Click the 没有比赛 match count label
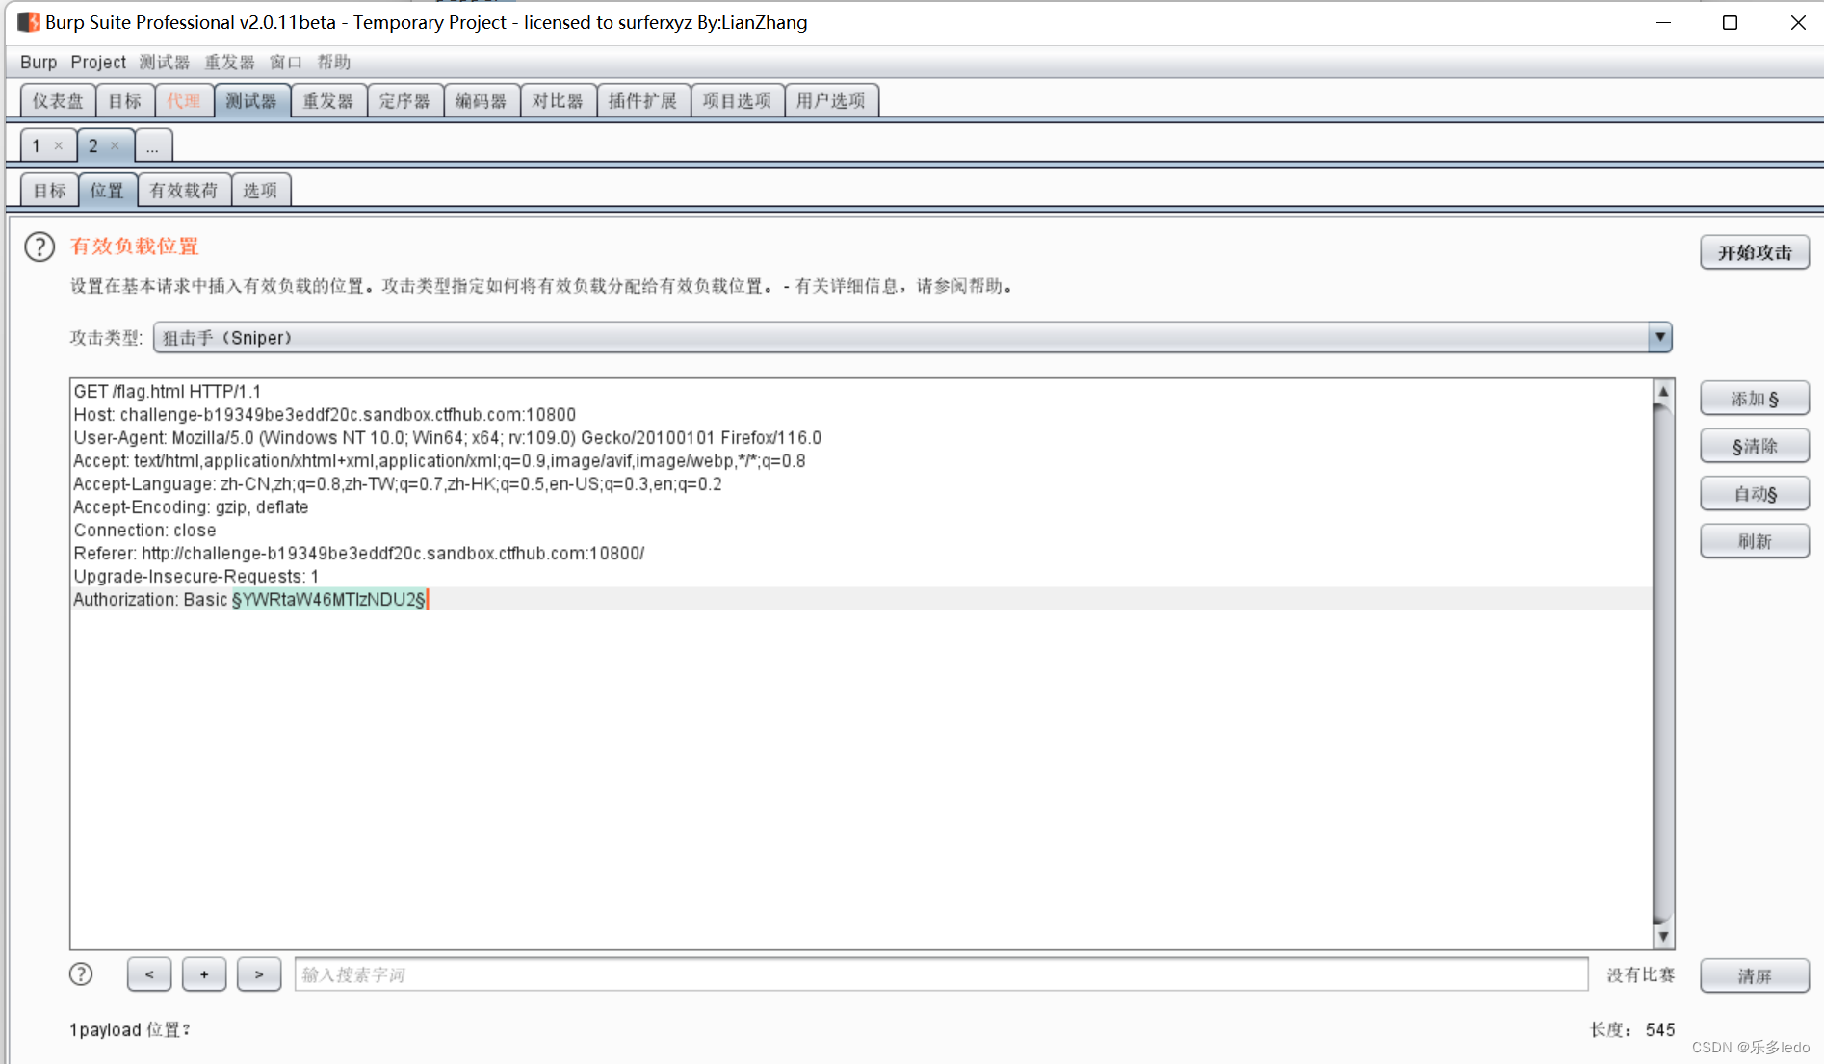The image size is (1824, 1064). (1640, 974)
